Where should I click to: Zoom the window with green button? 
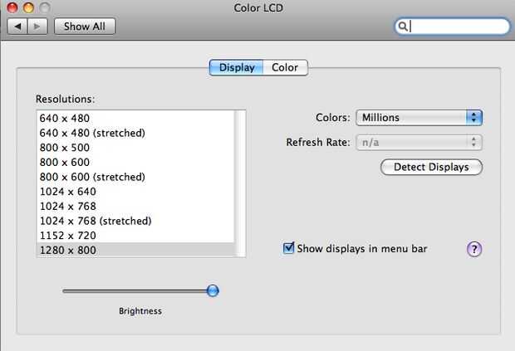[44, 8]
